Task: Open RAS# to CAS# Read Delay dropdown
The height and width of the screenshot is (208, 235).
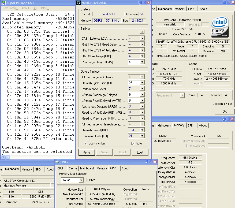Action: 142,44
